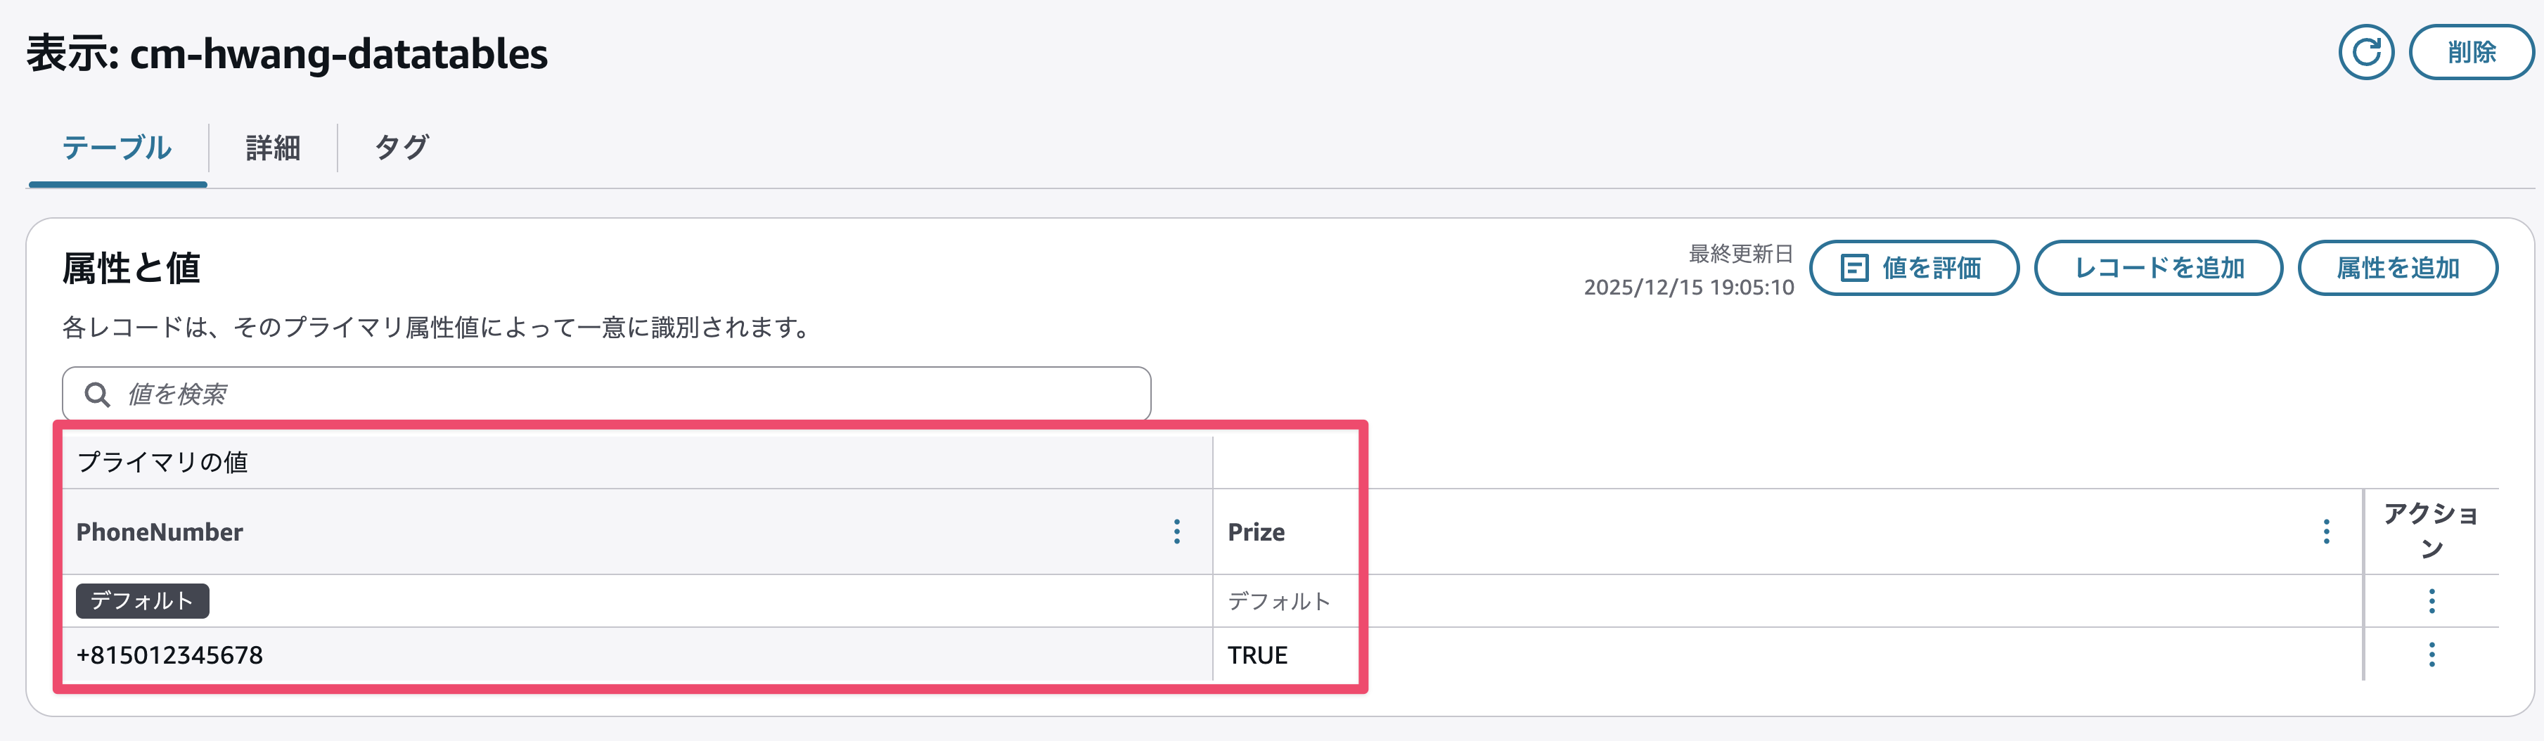The height and width of the screenshot is (741, 2544).
Task: Open the Prize column options menu
Action: [x=2326, y=531]
